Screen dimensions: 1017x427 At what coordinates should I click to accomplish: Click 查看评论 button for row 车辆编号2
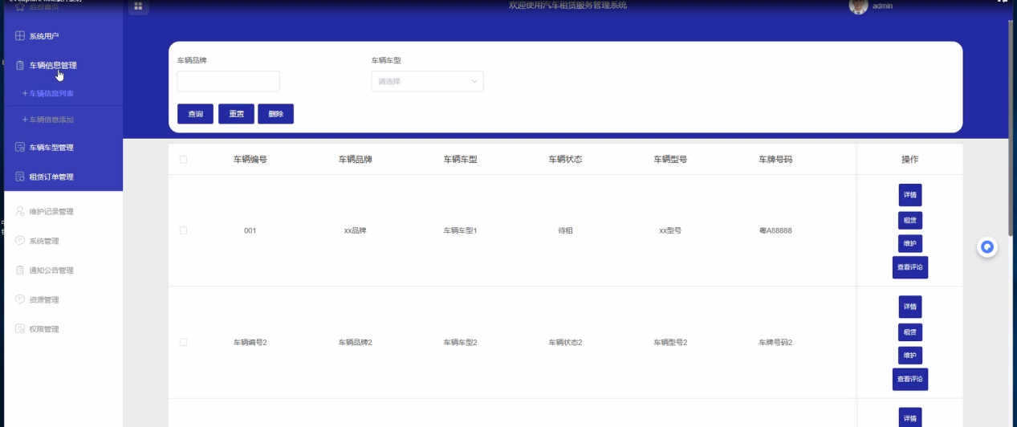pyautogui.click(x=910, y=379)
